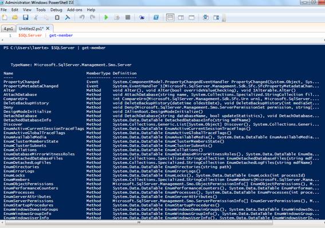Select the EnumServerAttributes method name

point(27,197)
